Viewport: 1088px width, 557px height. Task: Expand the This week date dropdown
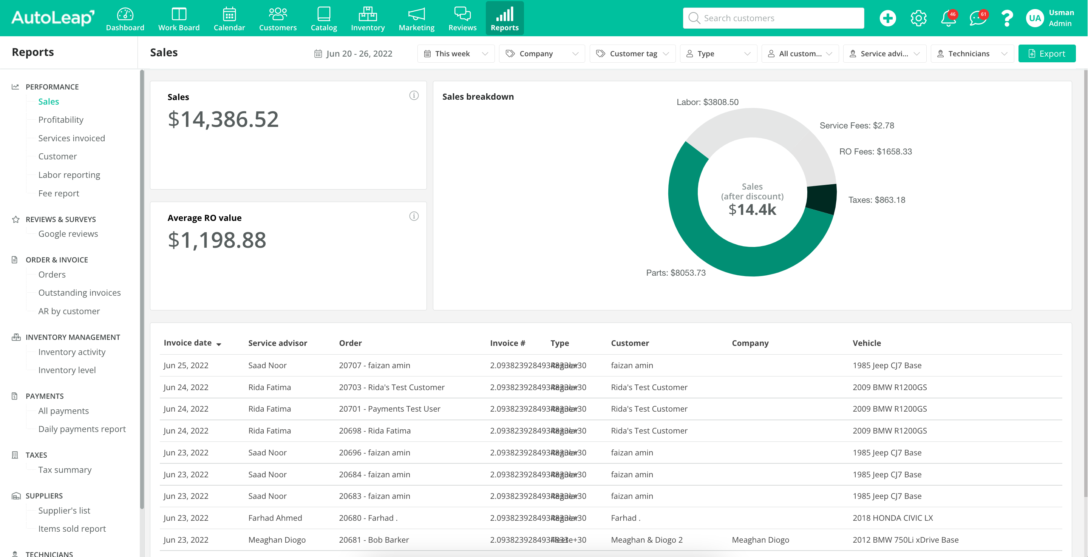(456, 54)
